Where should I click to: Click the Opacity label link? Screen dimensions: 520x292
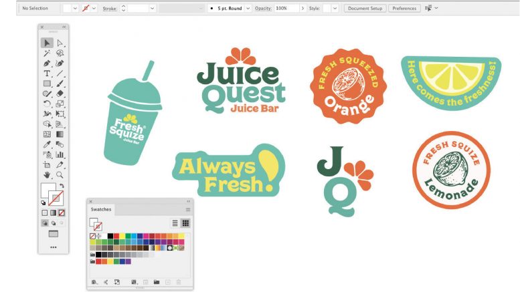[x=263, y=8]
